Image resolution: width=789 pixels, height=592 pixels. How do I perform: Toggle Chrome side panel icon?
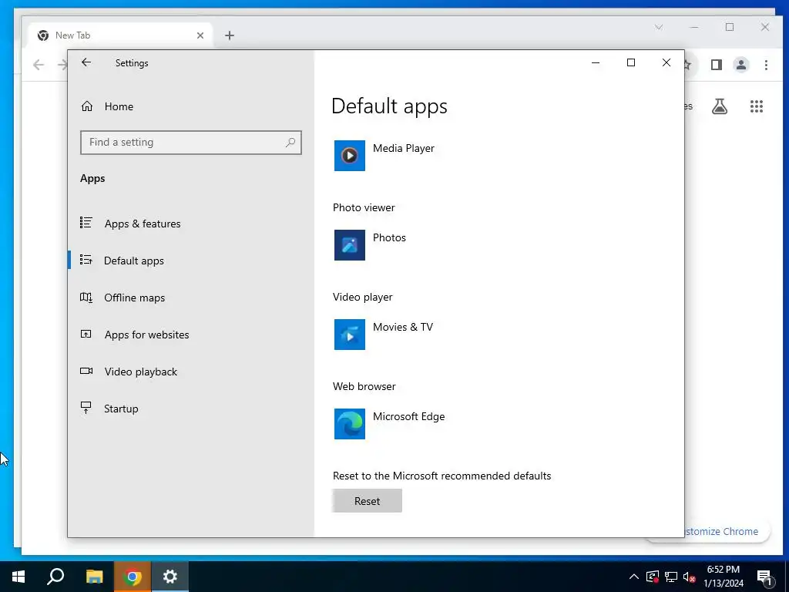tap(717, 65)
